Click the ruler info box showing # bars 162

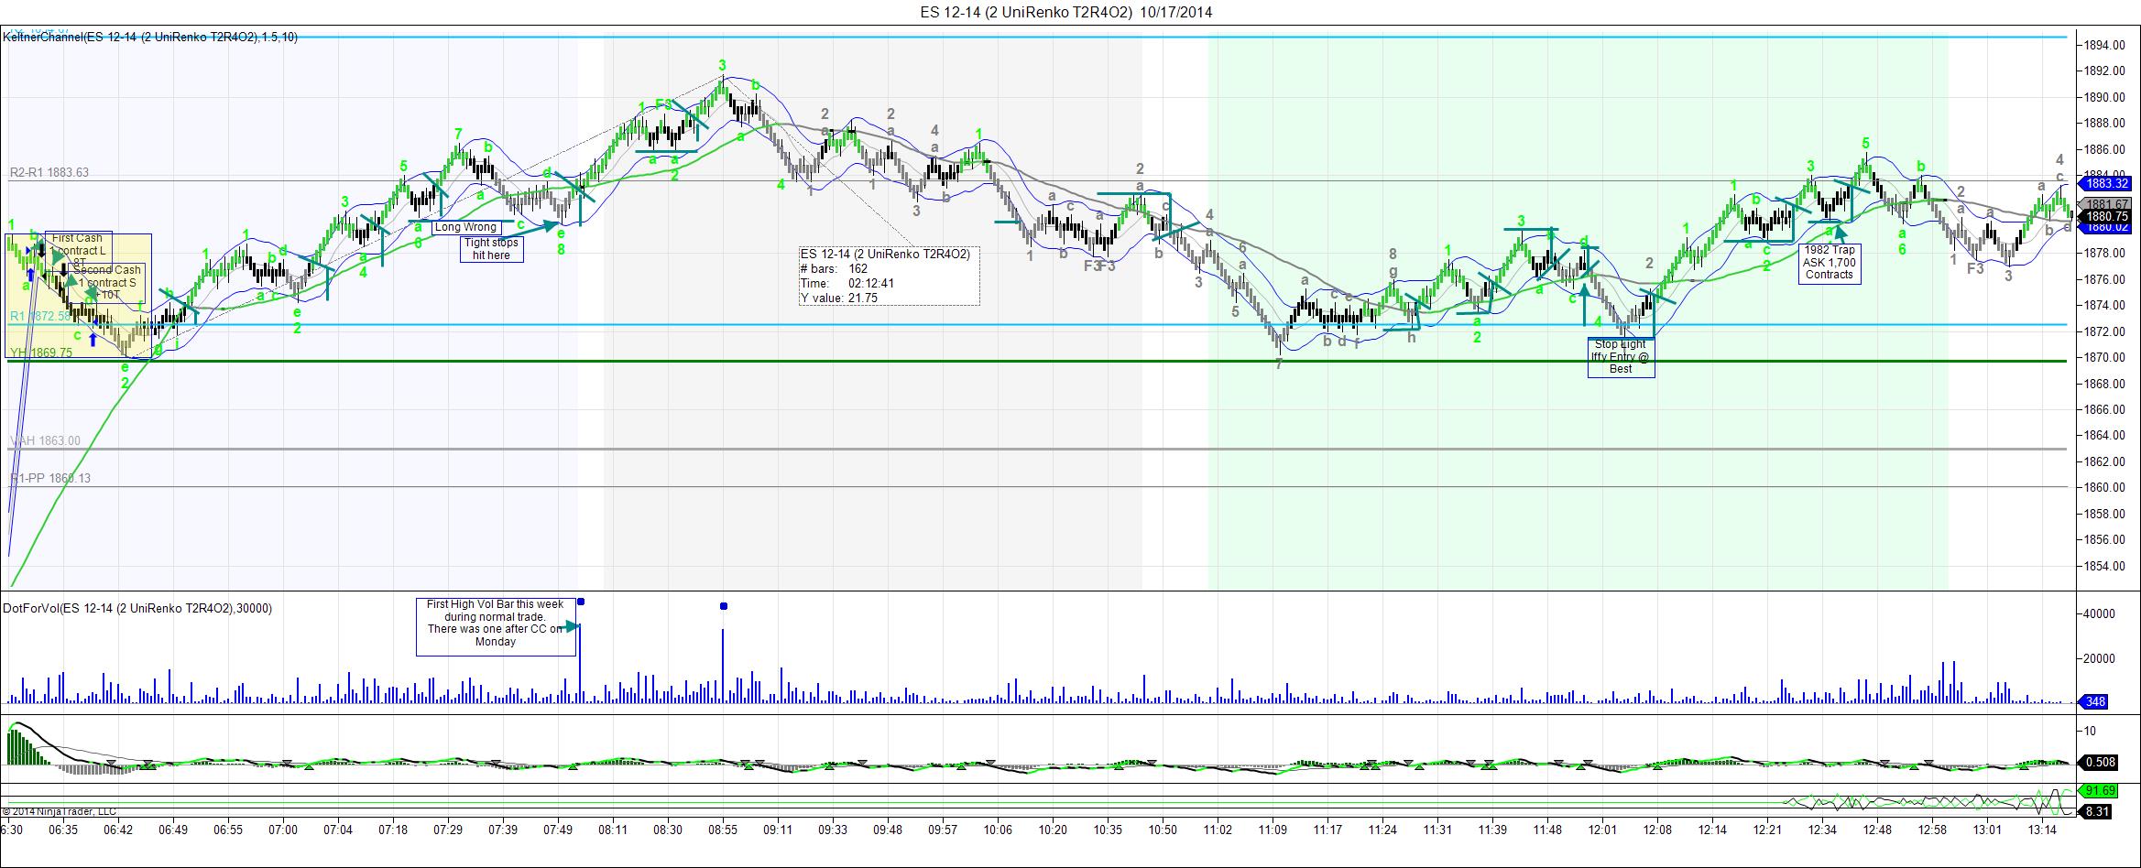(x=889, y=276)
